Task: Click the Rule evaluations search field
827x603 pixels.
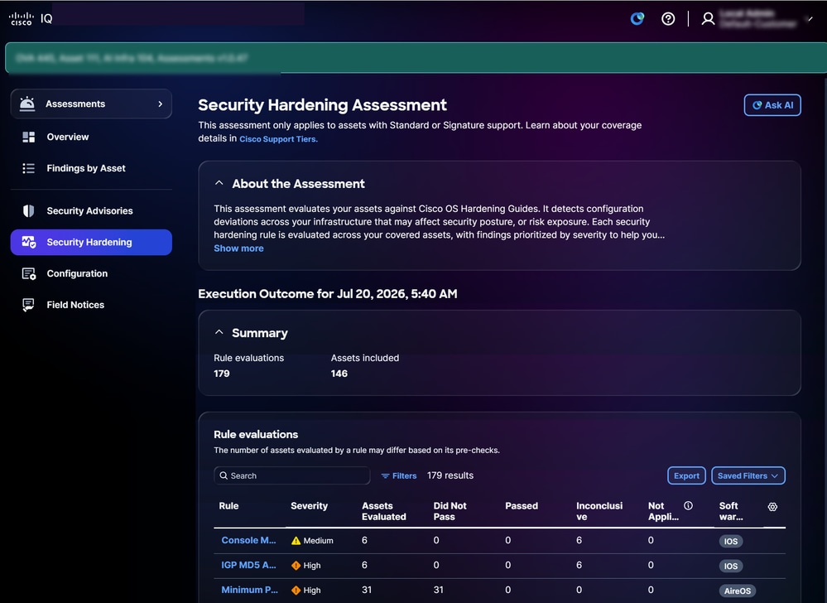Action: [291, 475]
